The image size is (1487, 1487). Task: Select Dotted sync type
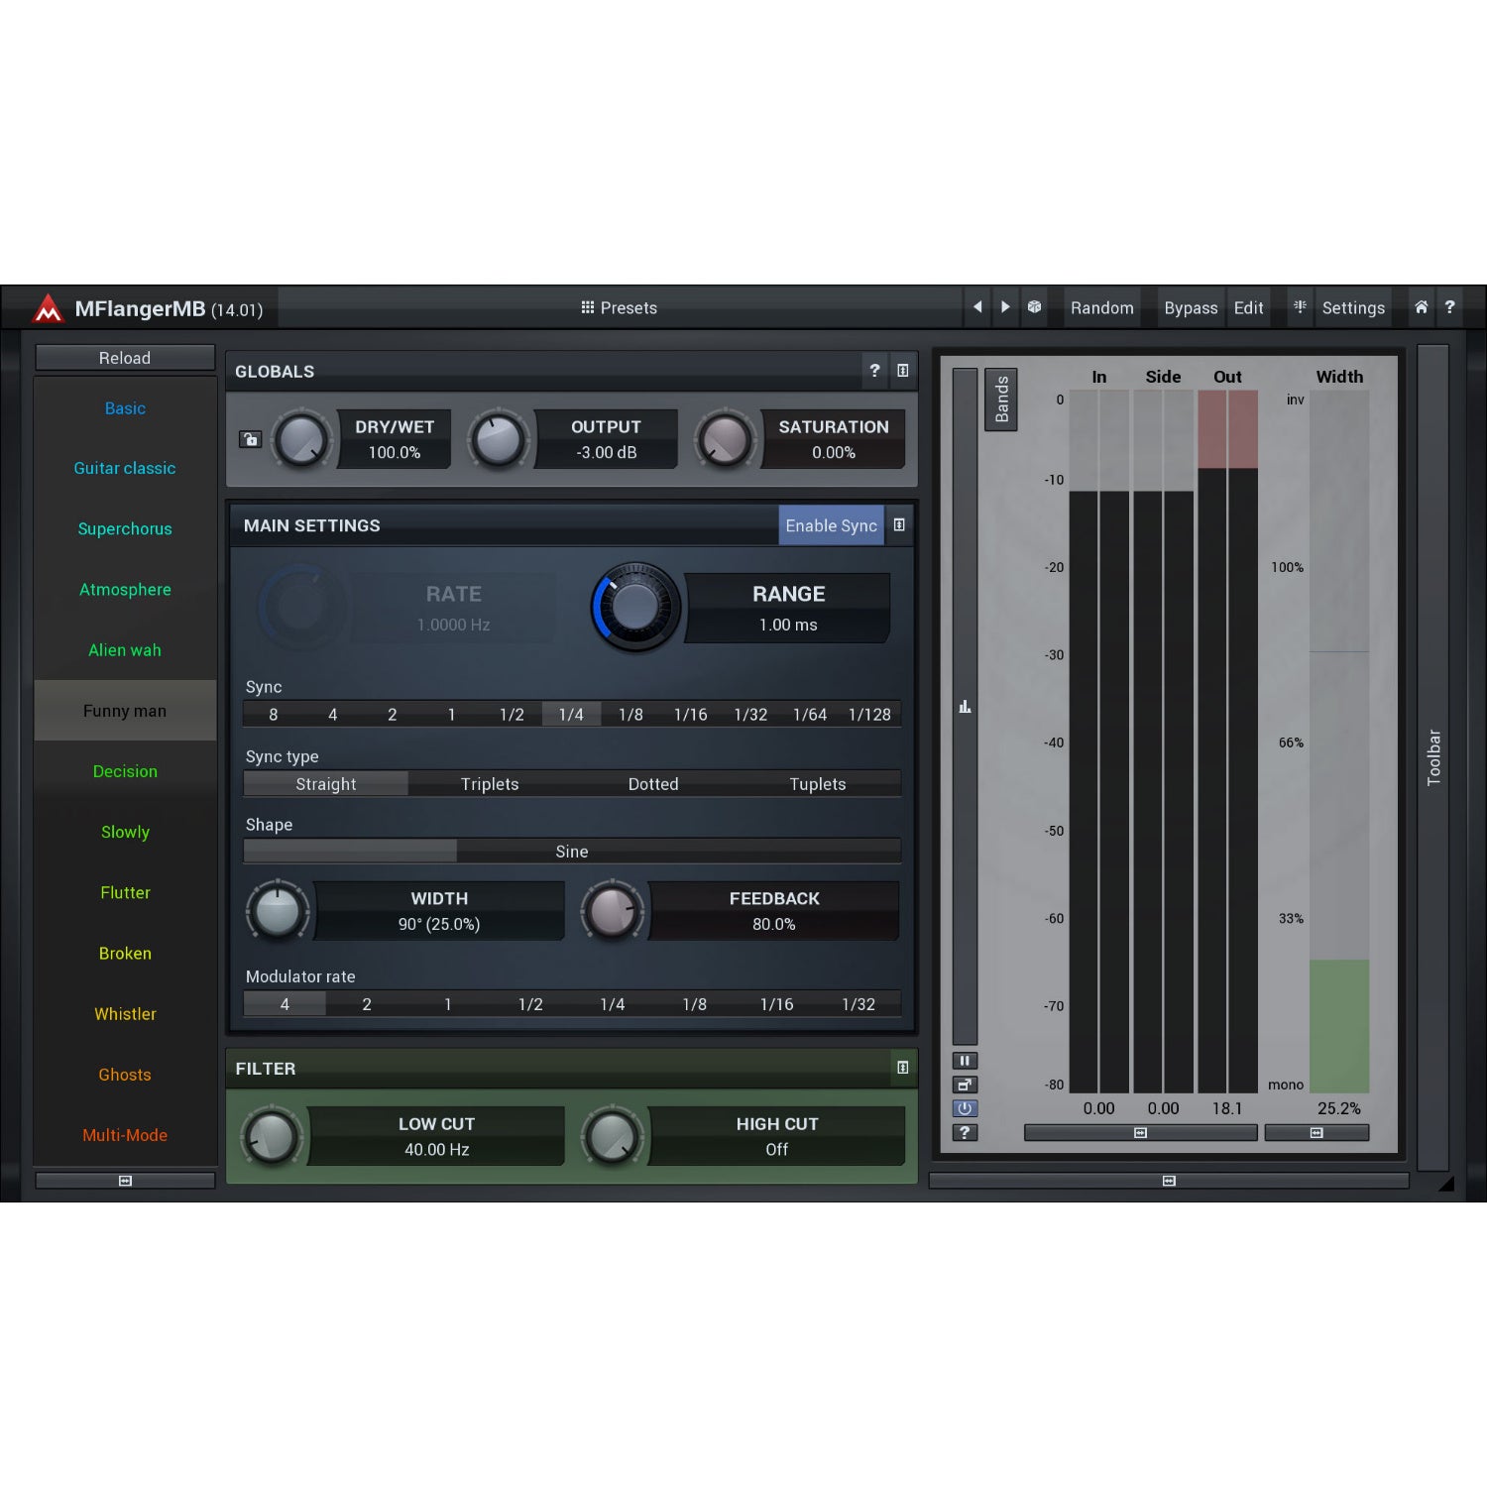tap(653, 784)
